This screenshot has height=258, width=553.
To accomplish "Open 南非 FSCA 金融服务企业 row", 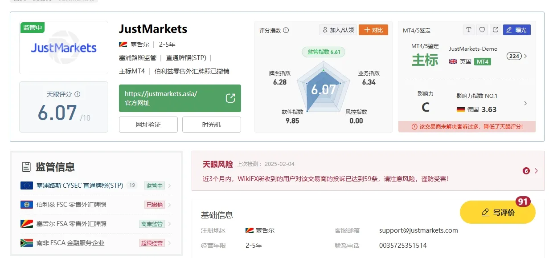I will [96, 243].
